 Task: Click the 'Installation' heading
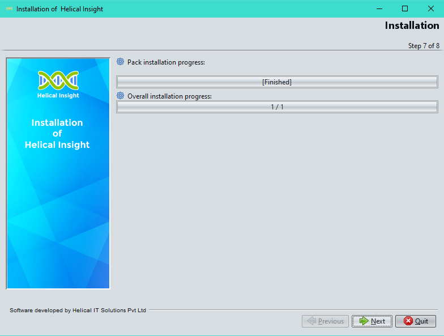[x=412, y=25]
